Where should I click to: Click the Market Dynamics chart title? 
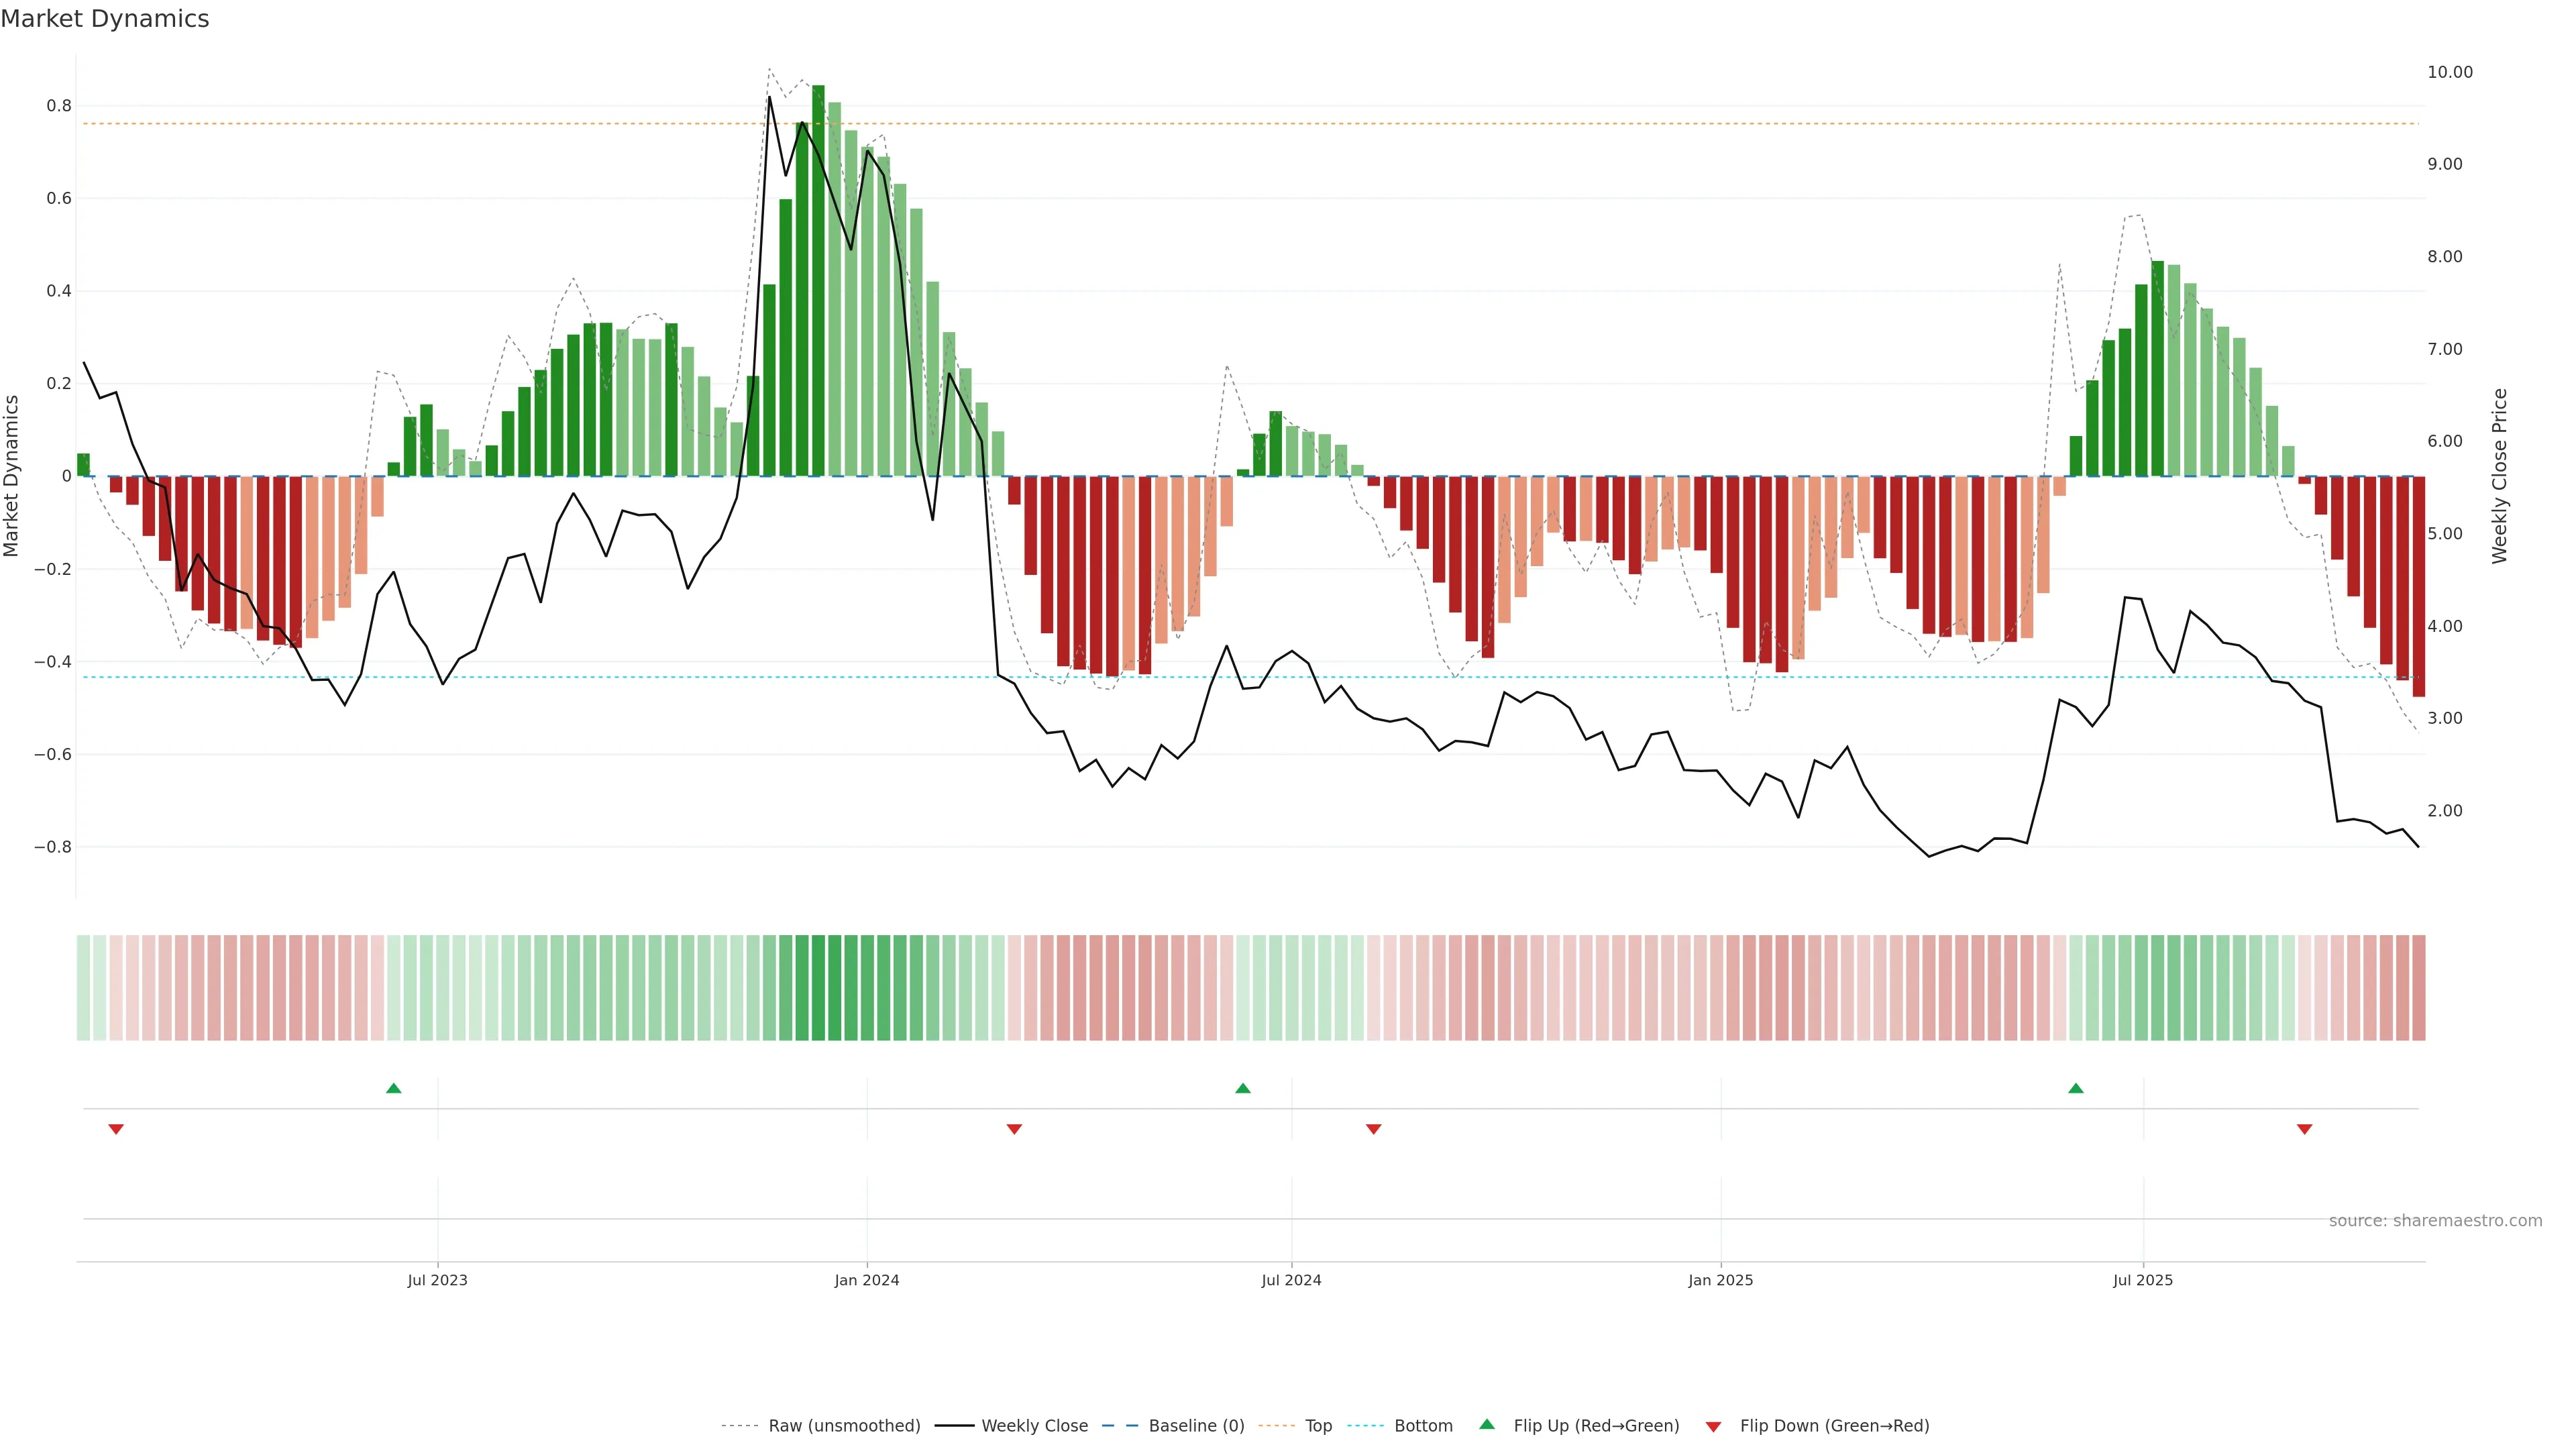105,19
